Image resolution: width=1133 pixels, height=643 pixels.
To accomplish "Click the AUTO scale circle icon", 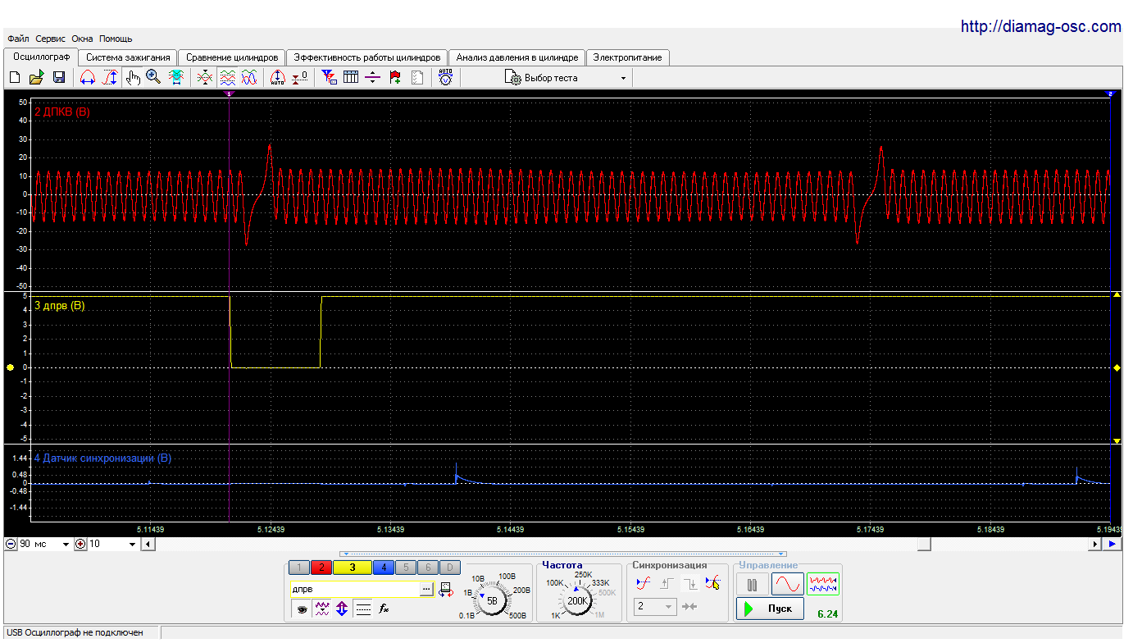I will click(x=277, y=78).
